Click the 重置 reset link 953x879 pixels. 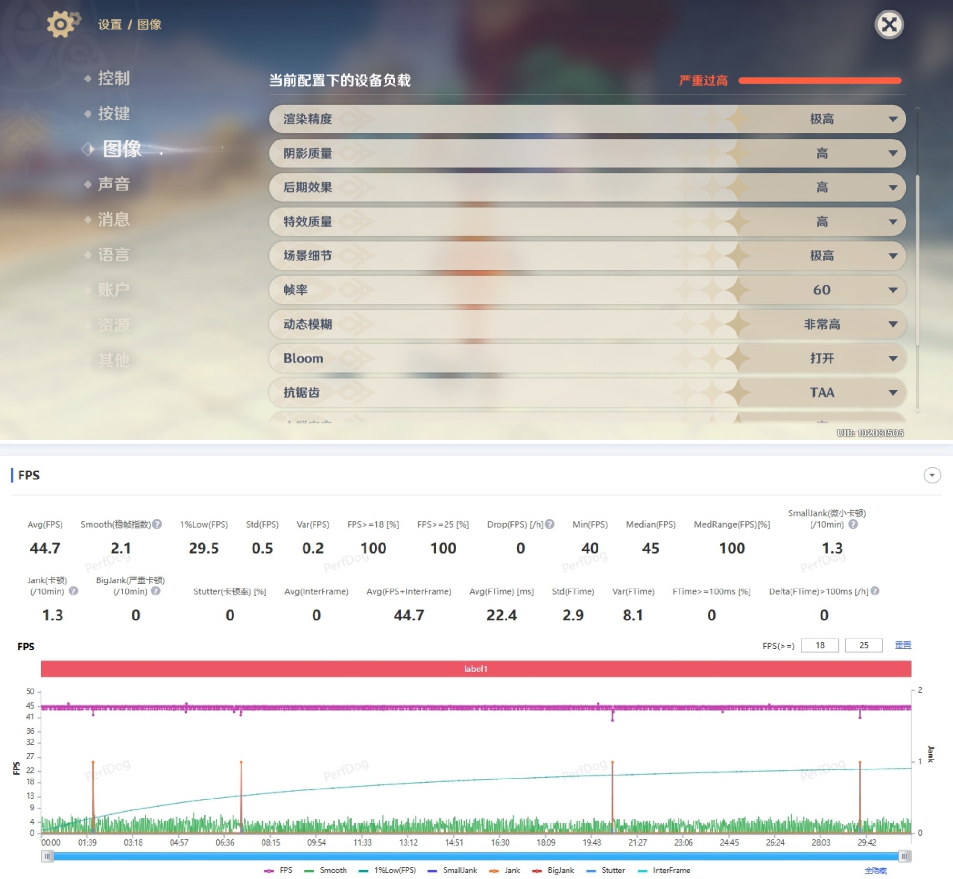(902, 645)
